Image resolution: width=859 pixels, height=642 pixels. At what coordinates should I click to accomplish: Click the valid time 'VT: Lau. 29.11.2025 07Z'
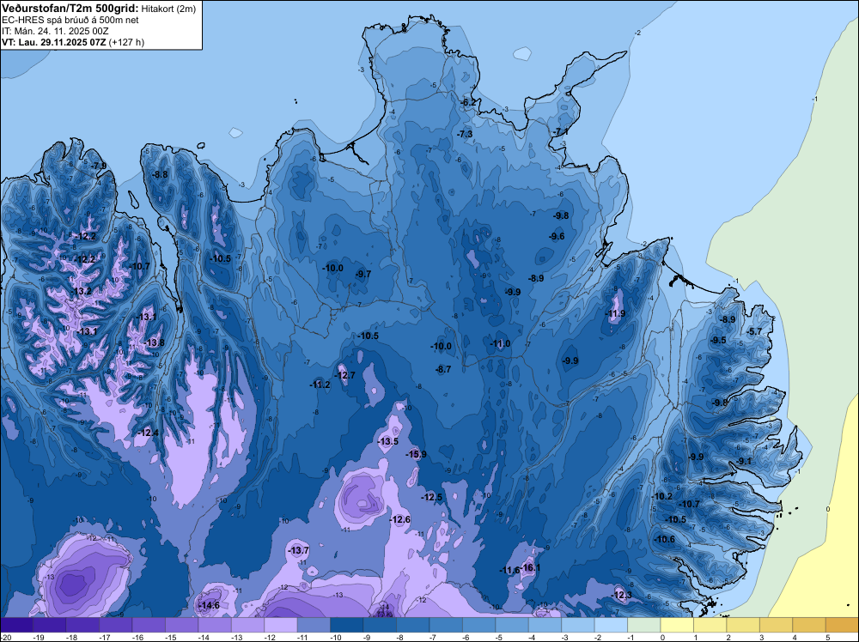[x=54, y=42]
